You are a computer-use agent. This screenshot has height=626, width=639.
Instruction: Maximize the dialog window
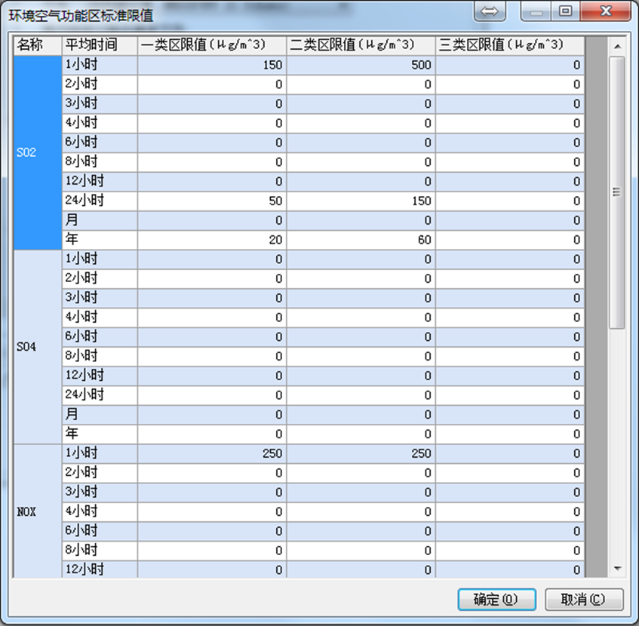pyautogui.click(x=565, y=12)
